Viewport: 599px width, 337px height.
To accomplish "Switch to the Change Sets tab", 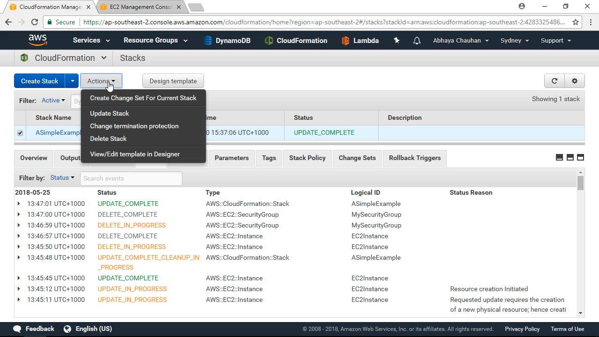I will (x=357, y=158).
